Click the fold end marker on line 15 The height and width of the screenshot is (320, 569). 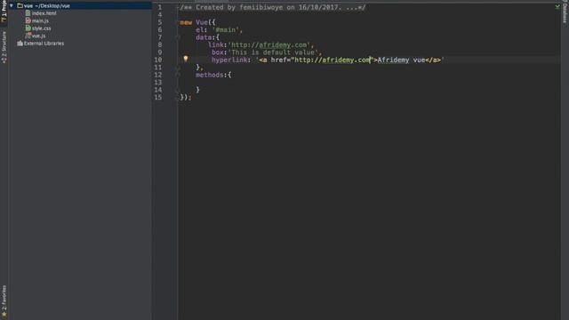tap(178, 98)
